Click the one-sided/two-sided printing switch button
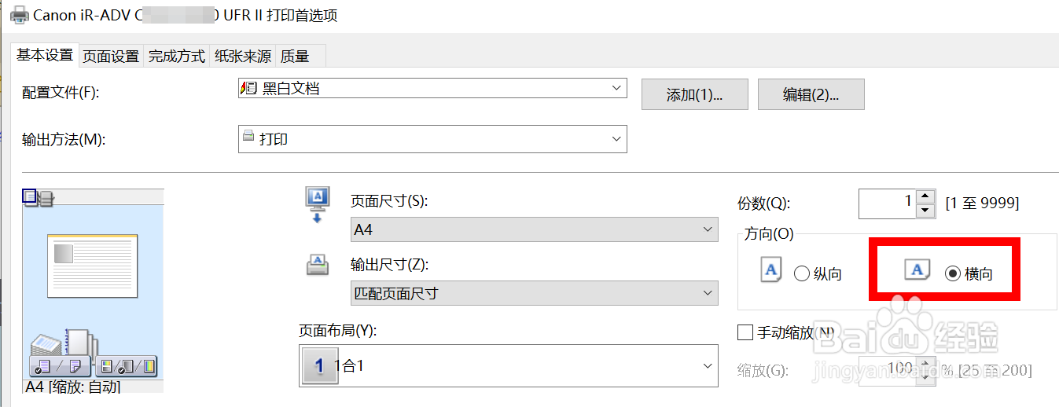 pos(61,365)
